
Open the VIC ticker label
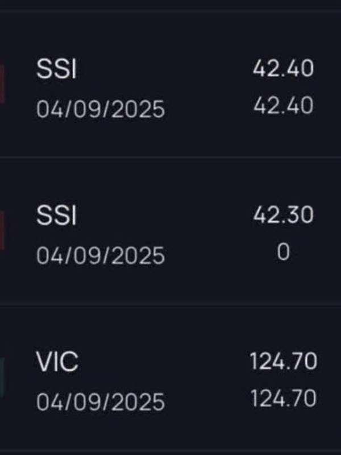[x=57, y=362]
